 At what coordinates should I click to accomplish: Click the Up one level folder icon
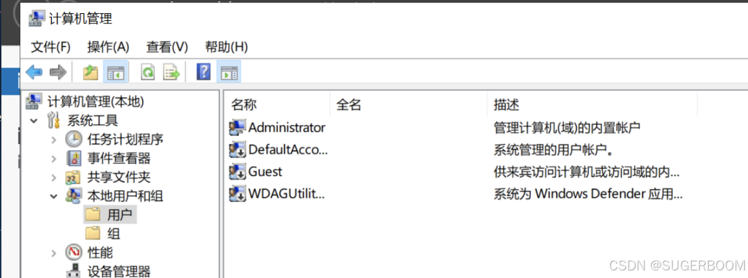coord(90,73)
